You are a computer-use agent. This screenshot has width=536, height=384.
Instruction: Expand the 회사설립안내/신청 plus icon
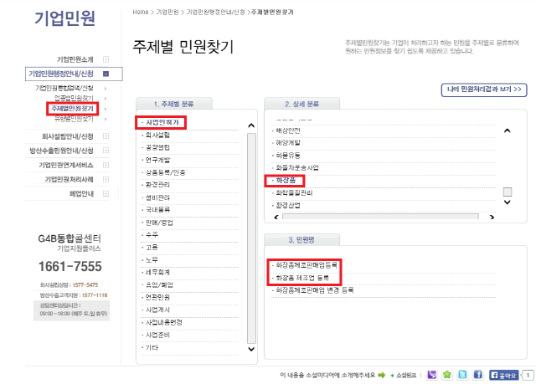click(x=106, y=136)
